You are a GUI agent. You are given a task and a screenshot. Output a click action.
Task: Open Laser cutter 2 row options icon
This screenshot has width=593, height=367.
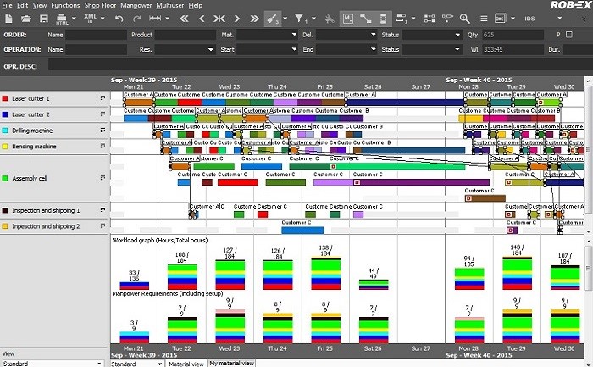(x=103, y=114)
